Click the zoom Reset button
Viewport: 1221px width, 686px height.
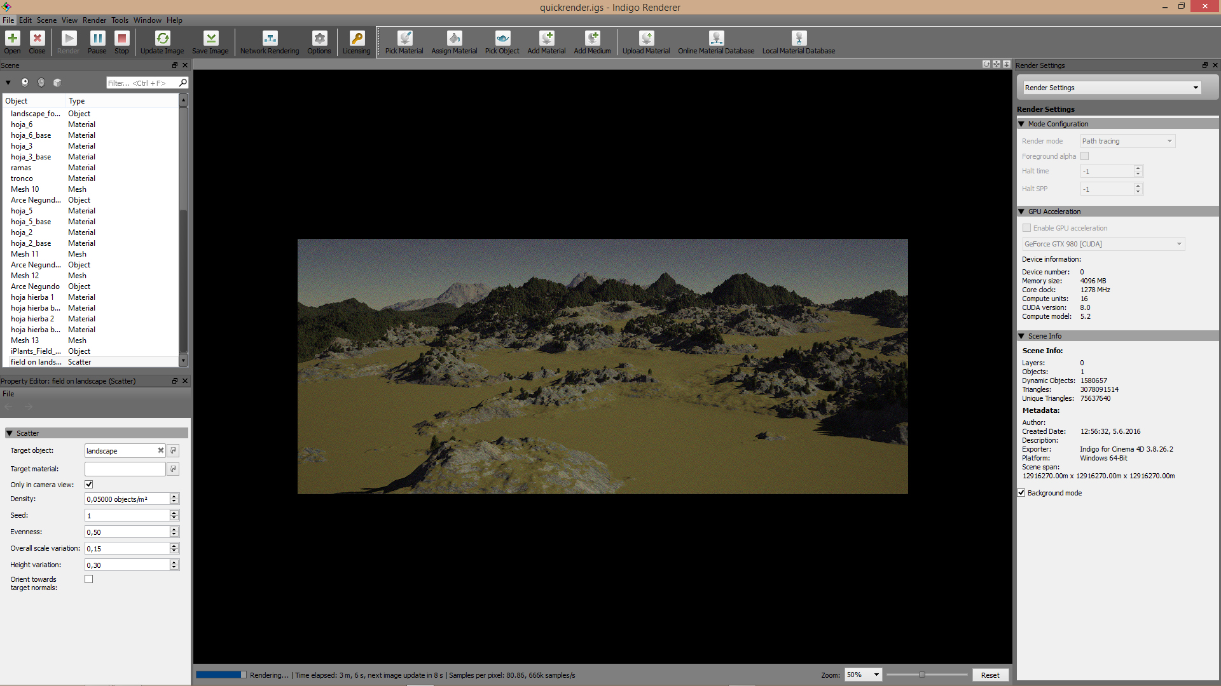[x=990, y=675]
